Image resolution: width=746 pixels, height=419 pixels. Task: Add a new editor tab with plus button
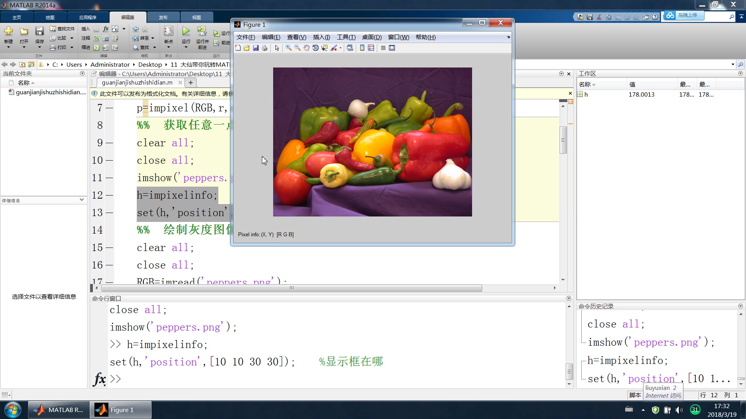pyautogui.click(x=191, y=83)
